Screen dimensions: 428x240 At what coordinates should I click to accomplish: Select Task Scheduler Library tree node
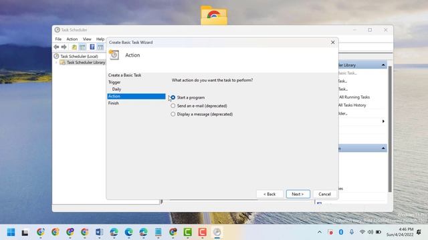86,63
